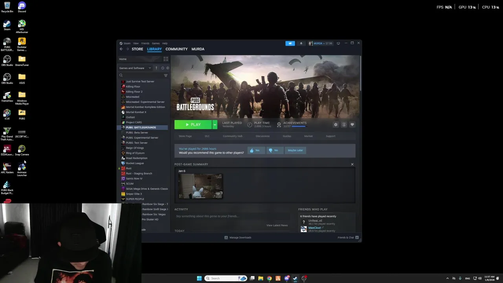Click the Steam back navigation arrow
The image size is (503, 283).
click(x=121, y=49)
